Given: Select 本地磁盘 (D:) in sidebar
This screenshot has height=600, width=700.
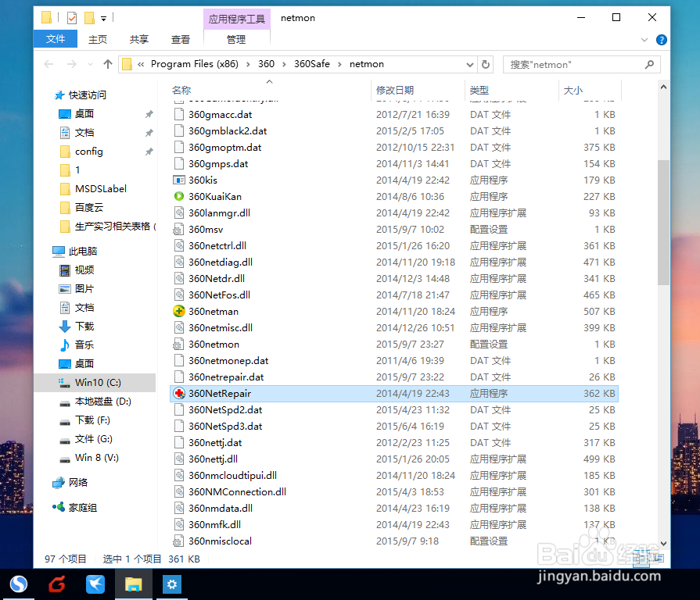Looking at the screenshot, I should [x=102, y=402].
